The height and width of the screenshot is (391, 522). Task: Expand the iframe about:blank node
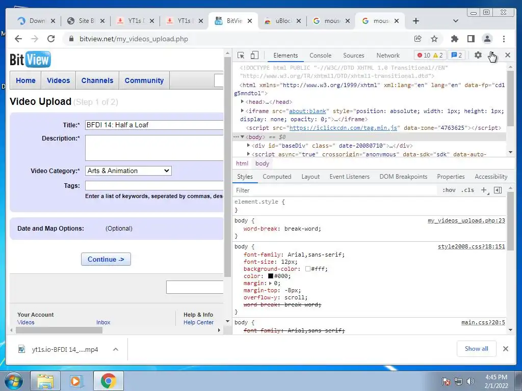pos(242,110)
